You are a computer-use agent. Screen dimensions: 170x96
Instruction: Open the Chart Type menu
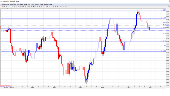click(x=13, y=4)
